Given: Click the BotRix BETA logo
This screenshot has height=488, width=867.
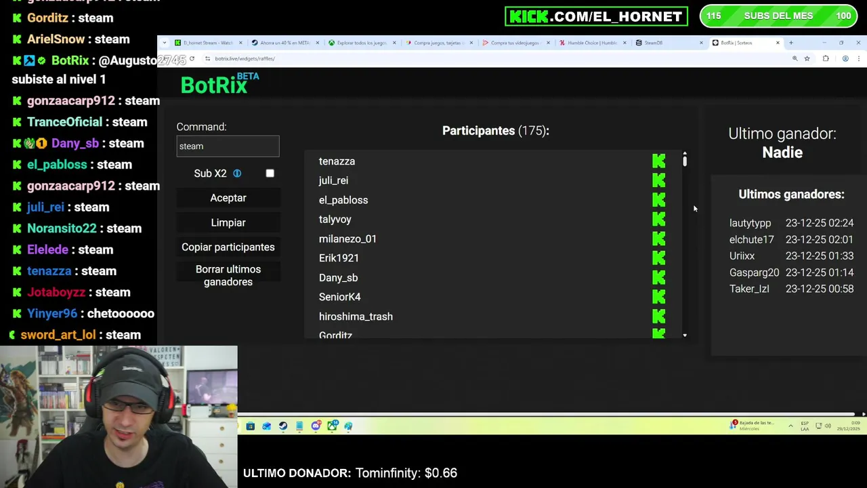Looking at the screenshot, I should click(219, 84).
